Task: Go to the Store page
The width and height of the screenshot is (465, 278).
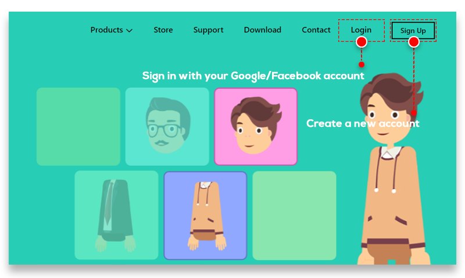Action: 163,30
